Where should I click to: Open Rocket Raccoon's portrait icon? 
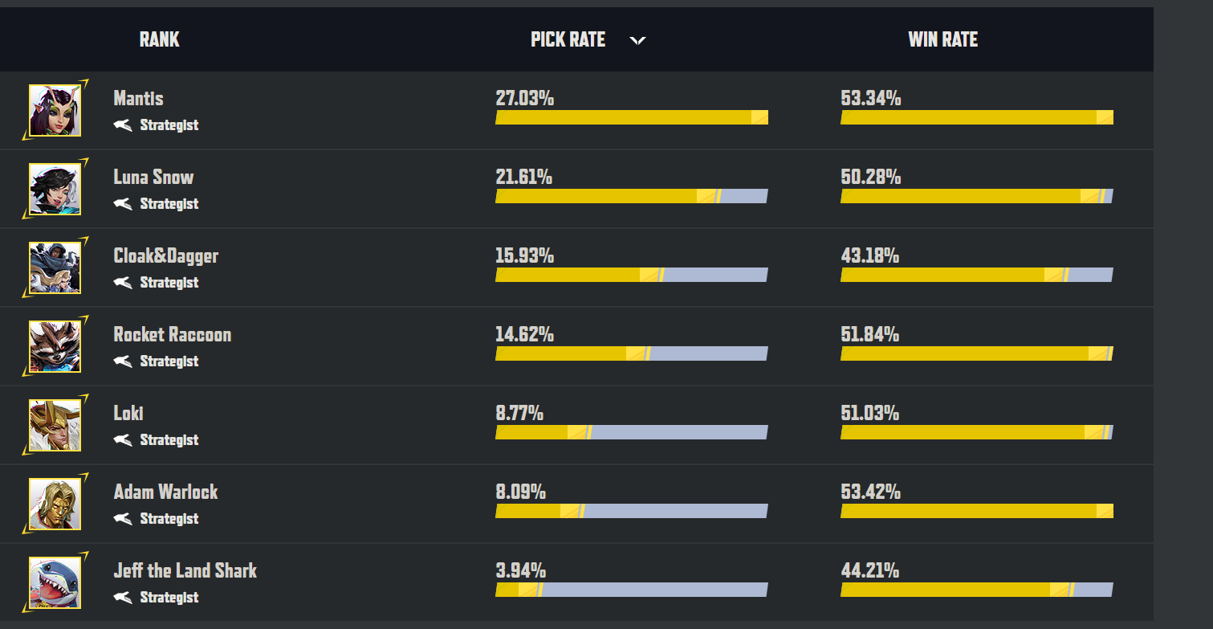(x=55, y=346)
